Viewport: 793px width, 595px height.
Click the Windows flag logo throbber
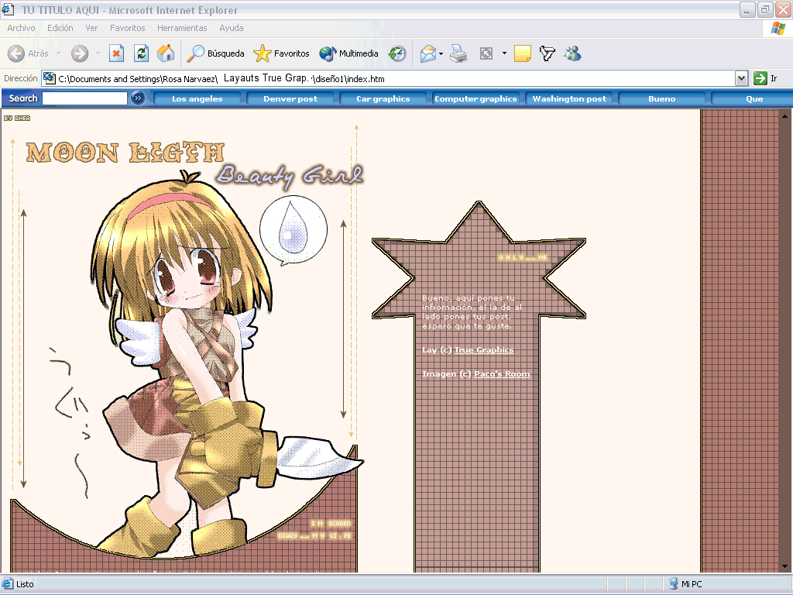click(778, 29)
